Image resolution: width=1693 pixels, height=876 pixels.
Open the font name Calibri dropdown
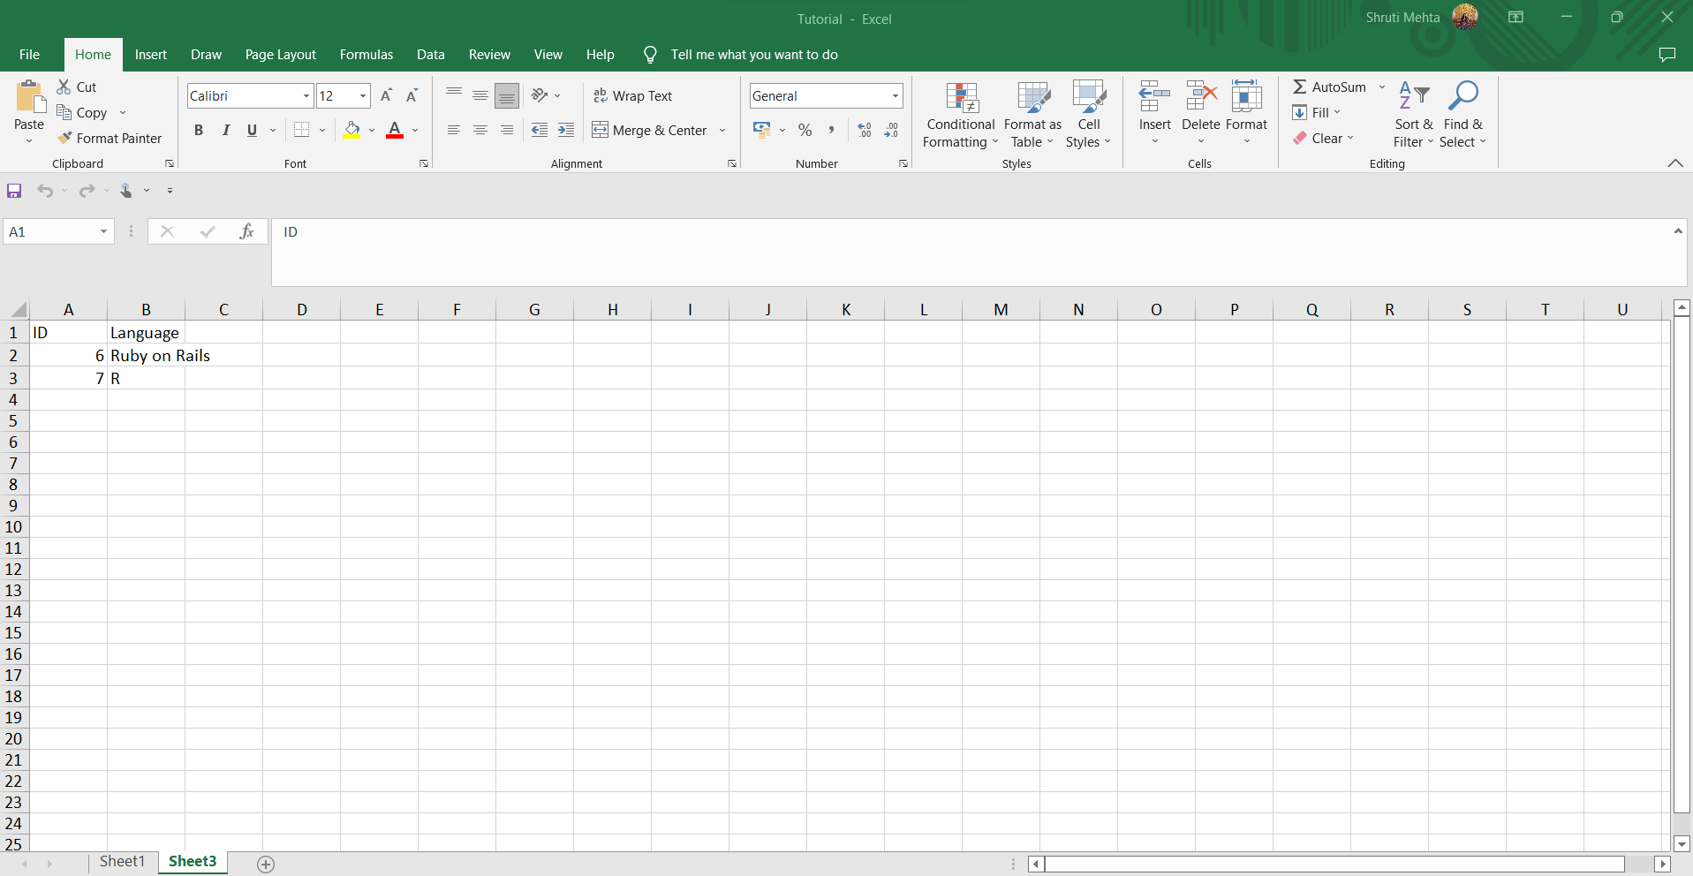306,95
